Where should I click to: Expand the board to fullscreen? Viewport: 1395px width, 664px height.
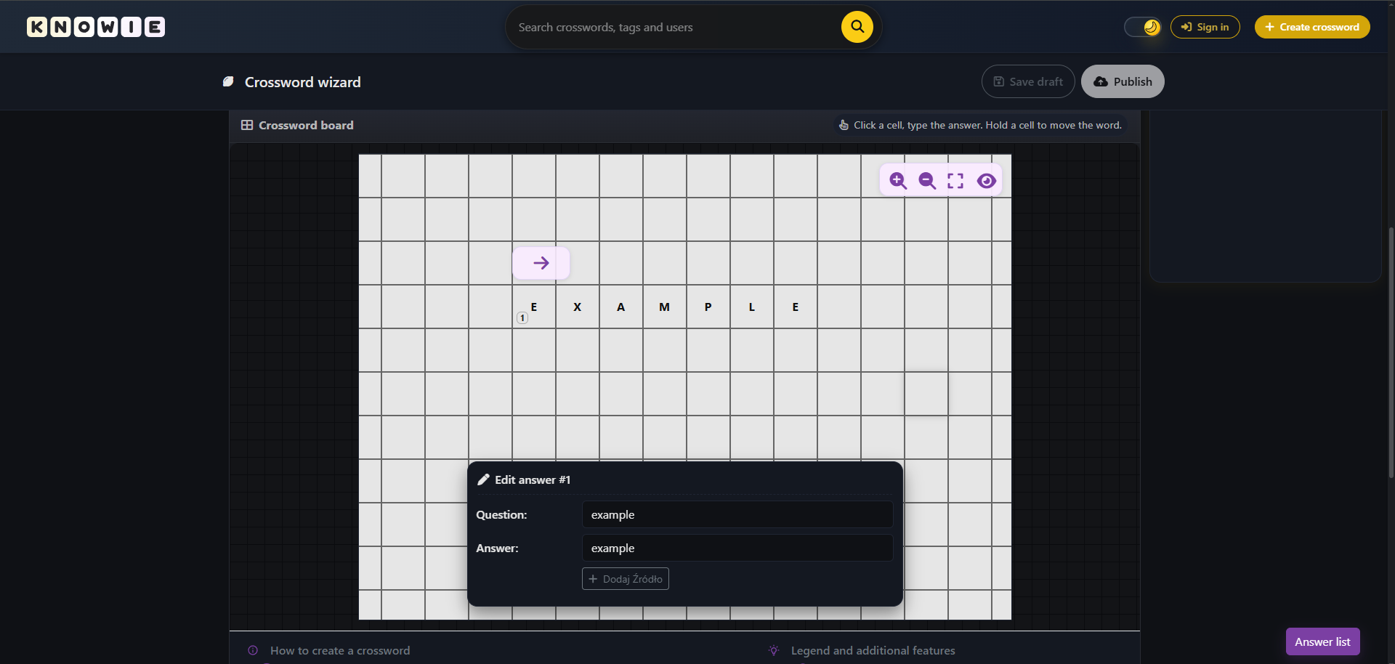point(955,180)
